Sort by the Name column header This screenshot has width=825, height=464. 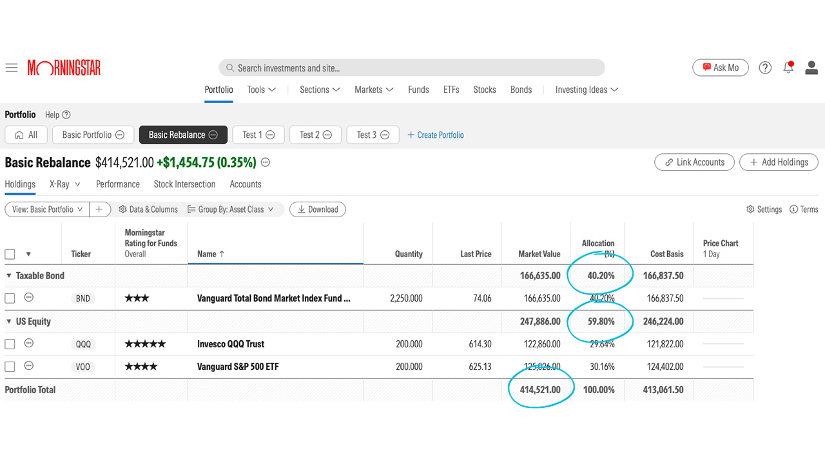point(209,254)
